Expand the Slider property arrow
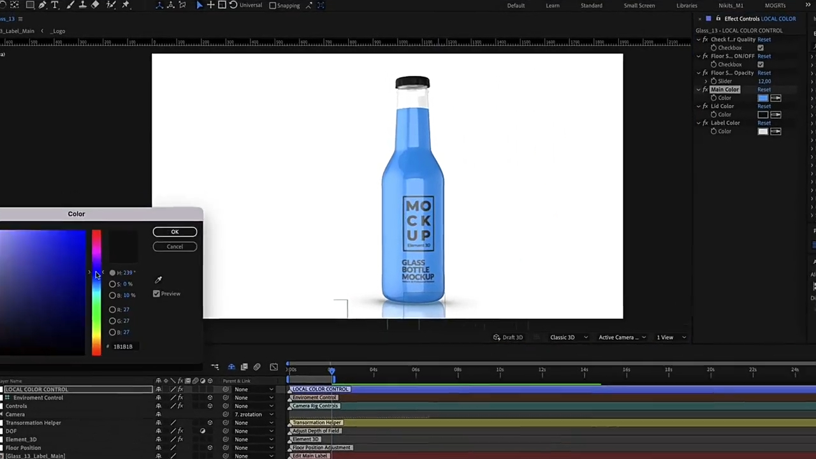Image resolution: width=816 pixels, height=459 pixels. pos(706,82)
